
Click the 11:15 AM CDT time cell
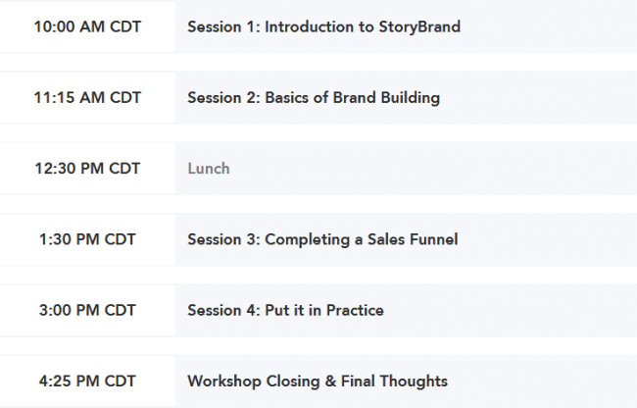coord(87,98)
